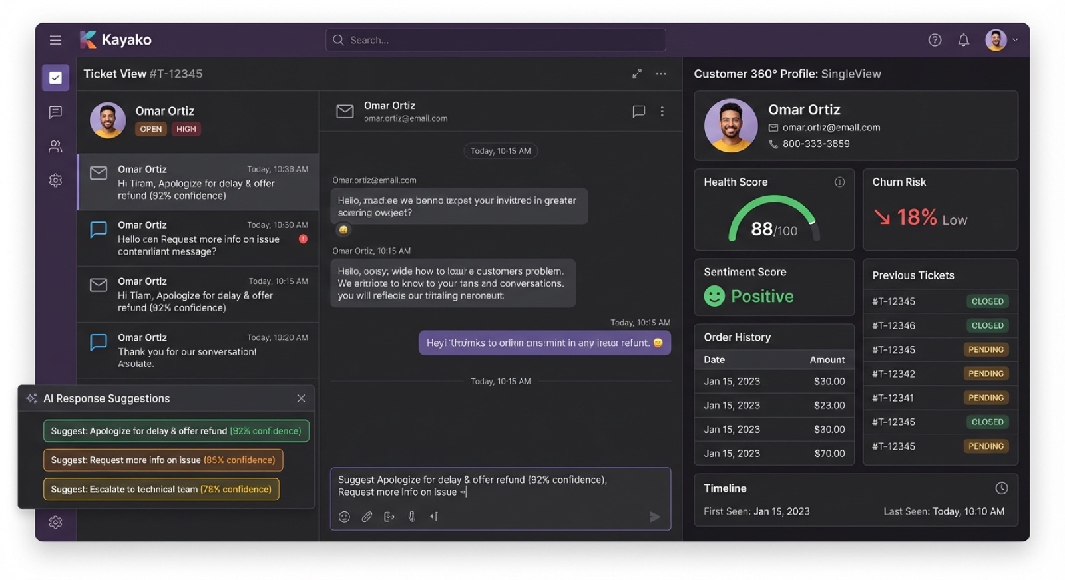
Task: Click the HIGH priority tag
Action: coord(186,129)
